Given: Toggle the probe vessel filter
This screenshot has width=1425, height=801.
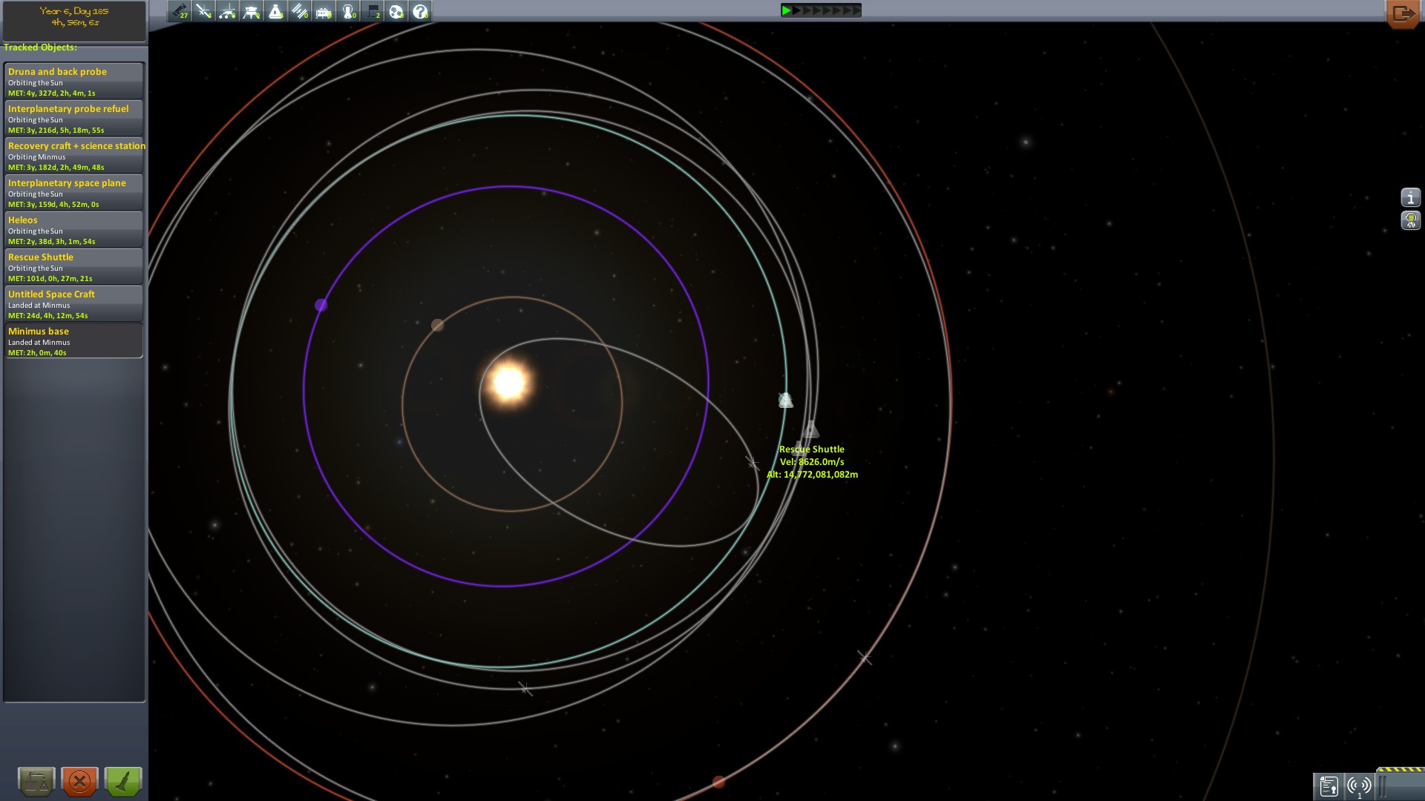Looking at the screenshot, I should (203, 11).
